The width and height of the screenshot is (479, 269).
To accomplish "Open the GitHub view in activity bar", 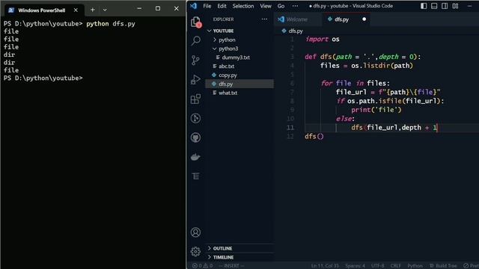I will point(195,137).
